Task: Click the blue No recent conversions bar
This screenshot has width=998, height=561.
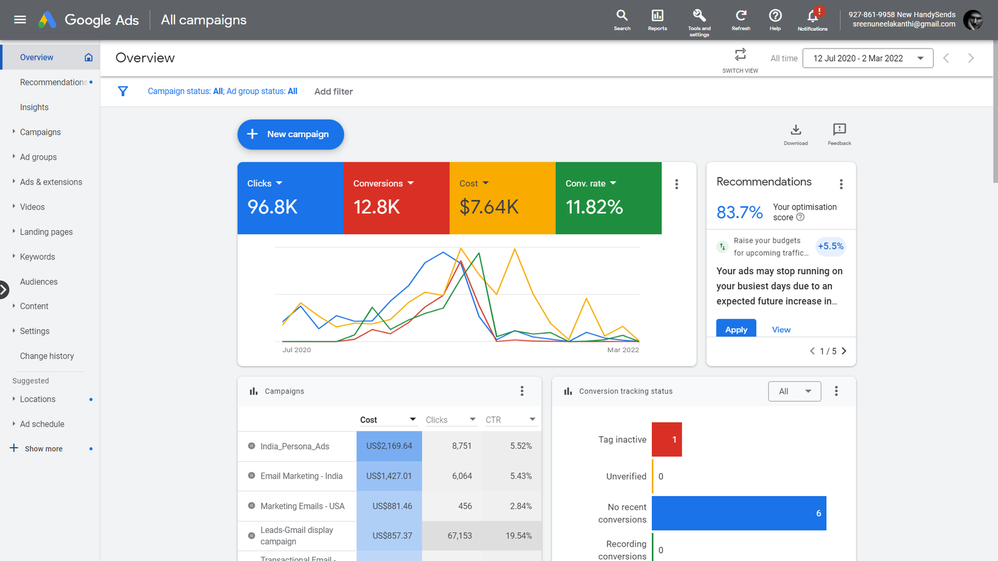Action: click(x=739, y=514)
